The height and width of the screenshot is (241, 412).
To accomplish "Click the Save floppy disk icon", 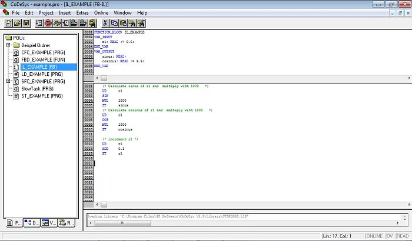I will pos(26,24).
